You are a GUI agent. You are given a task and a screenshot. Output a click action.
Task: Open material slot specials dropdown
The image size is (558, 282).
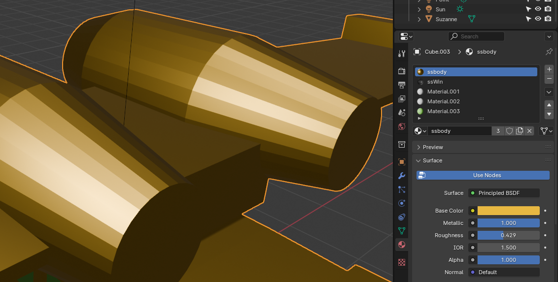pyautogui.click(x=549, y=92)
